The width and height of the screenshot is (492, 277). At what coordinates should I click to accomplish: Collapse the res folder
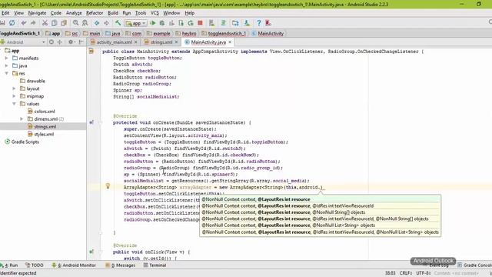pyautogui.click(x=7, y=73)
